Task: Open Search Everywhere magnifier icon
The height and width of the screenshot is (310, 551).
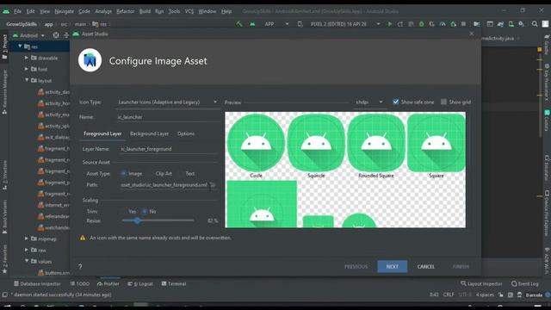Action: [x=535, y=24]
